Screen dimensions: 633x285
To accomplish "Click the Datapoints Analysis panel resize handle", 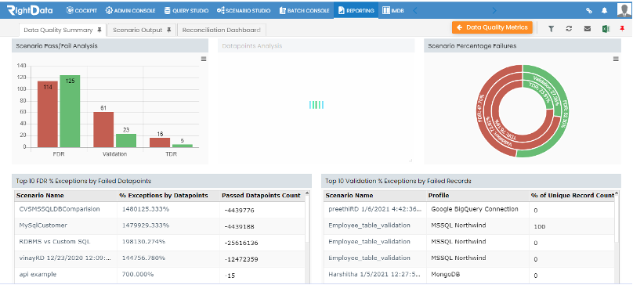I will tap(411, 161).
